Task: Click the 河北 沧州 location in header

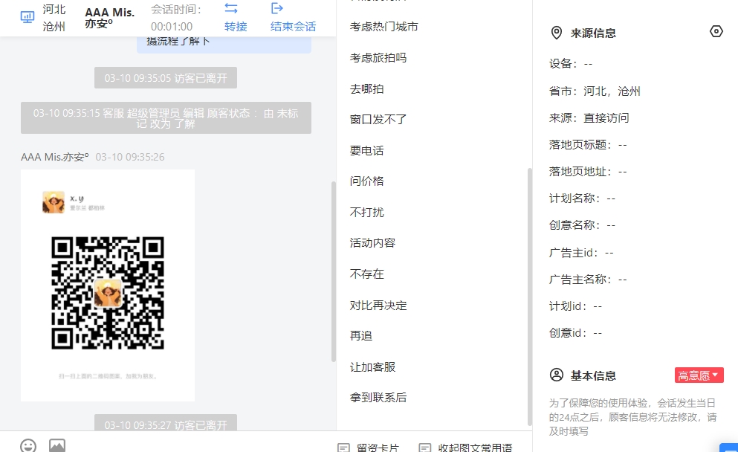Action: pyautogui.click(x=54, y=18)
